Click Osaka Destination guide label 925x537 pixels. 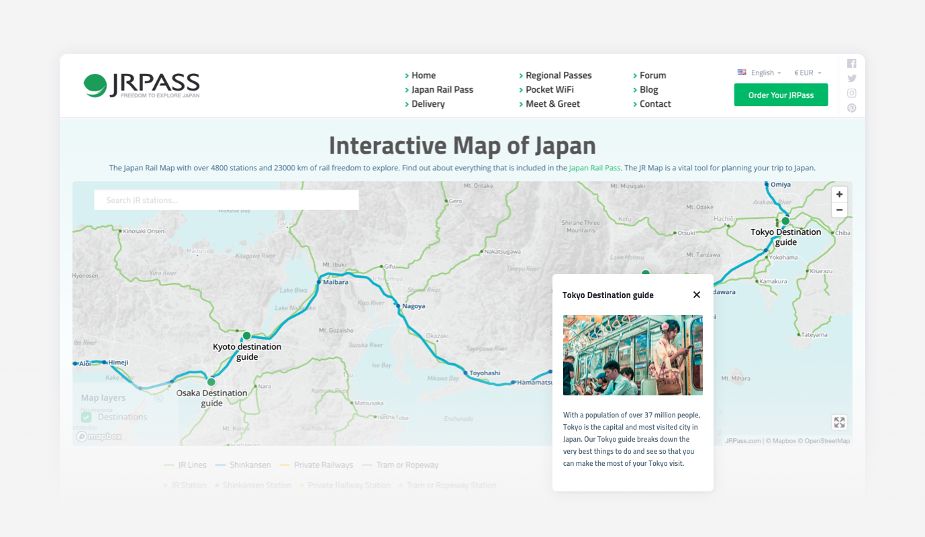coord(211,398)
